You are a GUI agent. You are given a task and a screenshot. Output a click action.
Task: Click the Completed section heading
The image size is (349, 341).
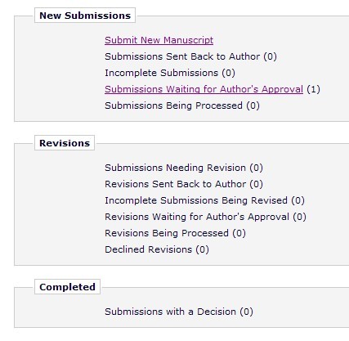(x=67, y=287)
